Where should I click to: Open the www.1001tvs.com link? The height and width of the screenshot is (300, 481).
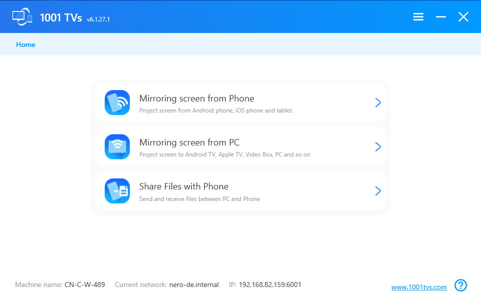pyautogui.click(x=419, y=287)
